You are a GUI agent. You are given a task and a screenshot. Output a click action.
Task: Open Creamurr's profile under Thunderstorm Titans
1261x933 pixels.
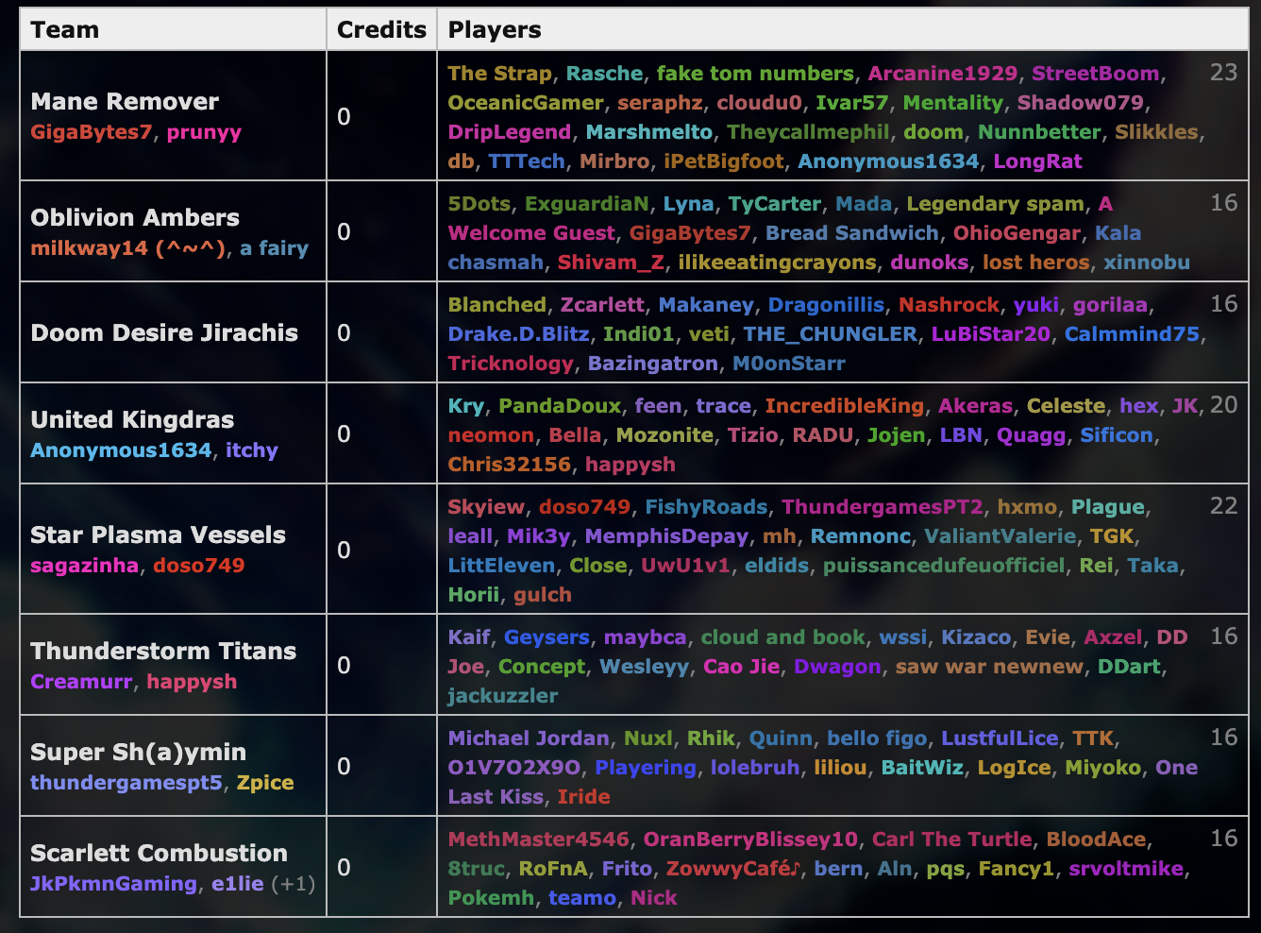click(x=81, y=682)
